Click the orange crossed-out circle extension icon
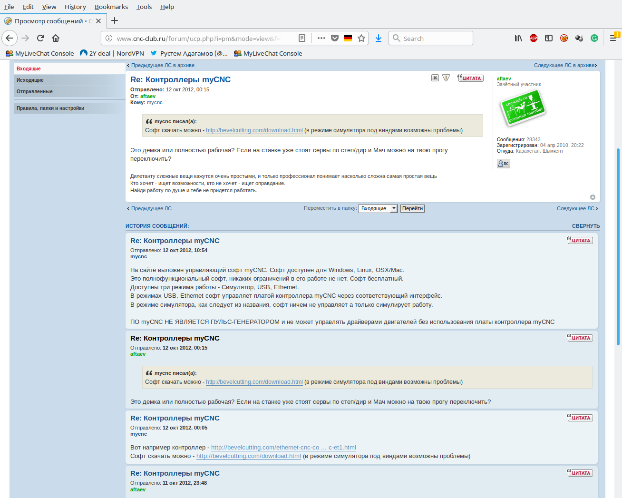 tap(564, 38)
